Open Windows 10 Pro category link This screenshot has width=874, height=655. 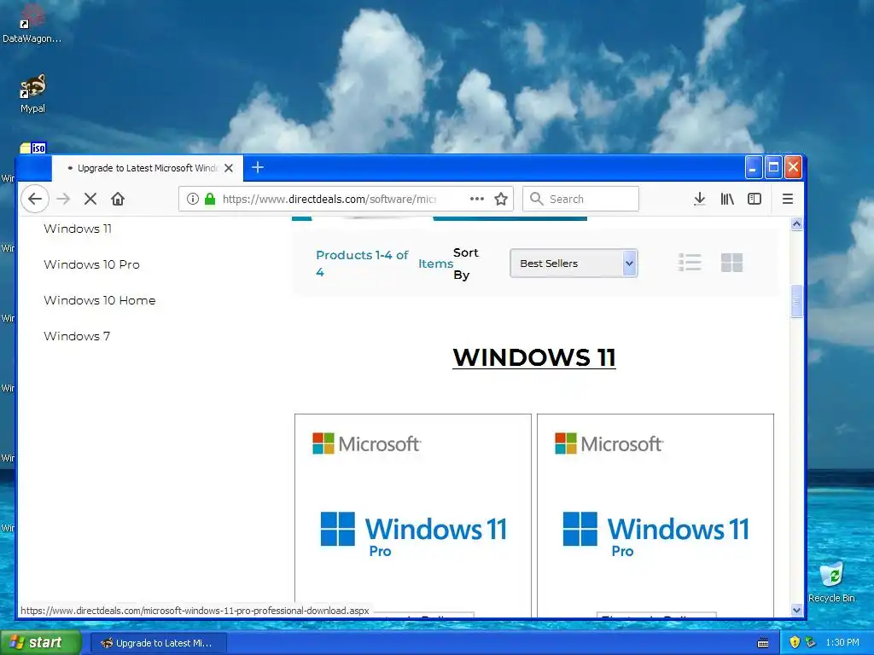coord(91,264)
